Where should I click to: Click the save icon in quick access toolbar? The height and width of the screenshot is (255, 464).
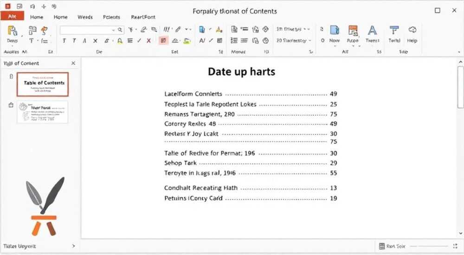click(19, 6)
